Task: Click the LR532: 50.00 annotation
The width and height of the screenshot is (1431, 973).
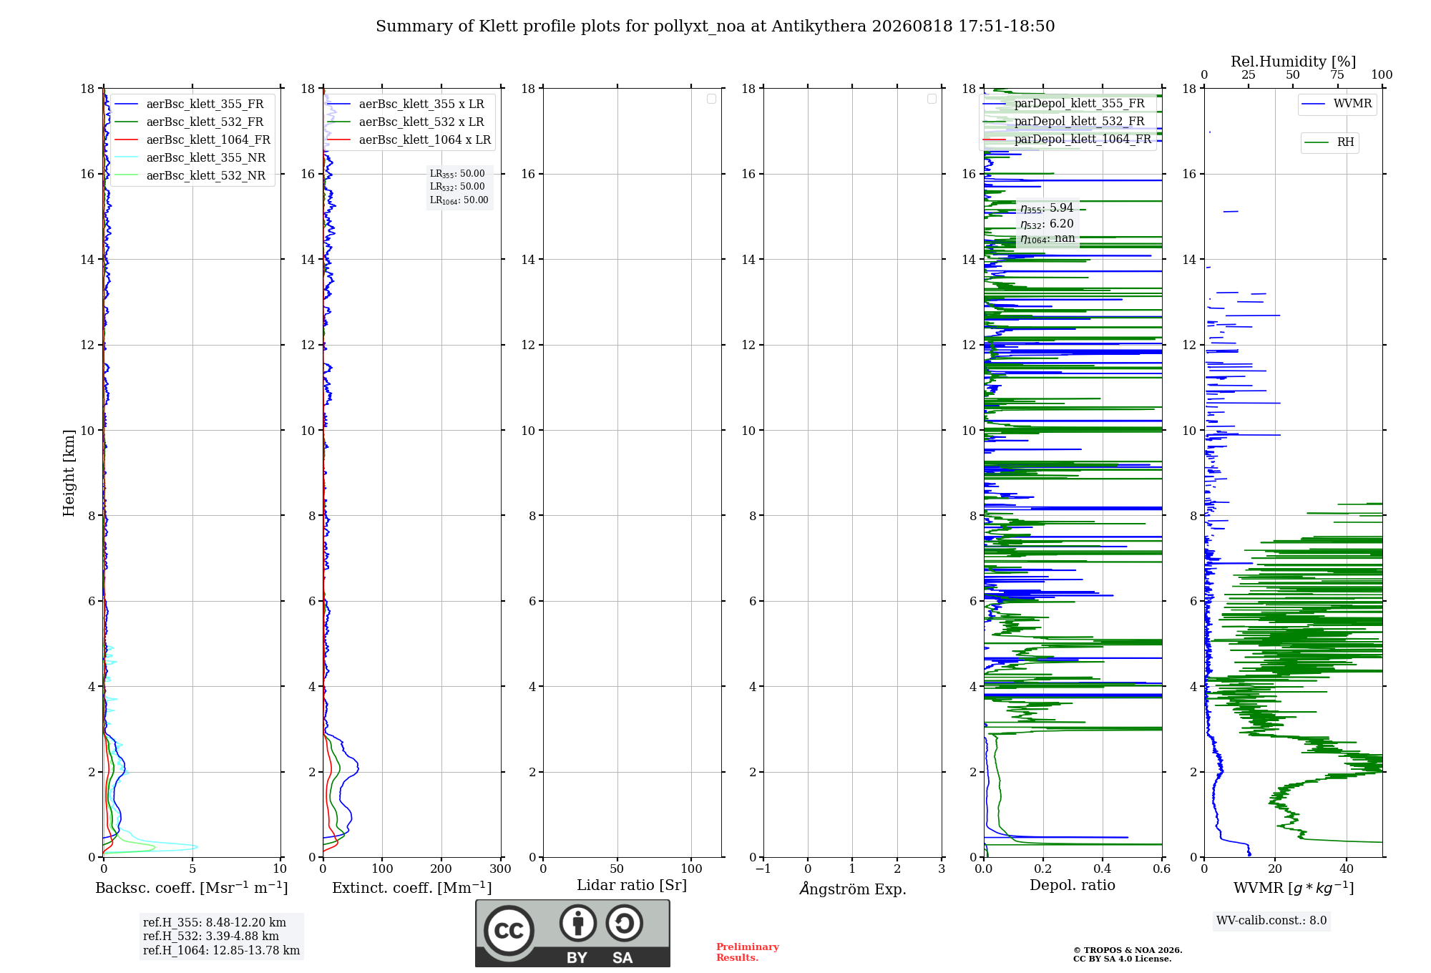Action: [x=457, y=187]
